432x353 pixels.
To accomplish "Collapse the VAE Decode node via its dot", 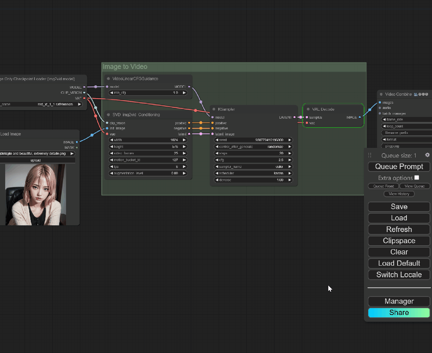I will point(308,109).
